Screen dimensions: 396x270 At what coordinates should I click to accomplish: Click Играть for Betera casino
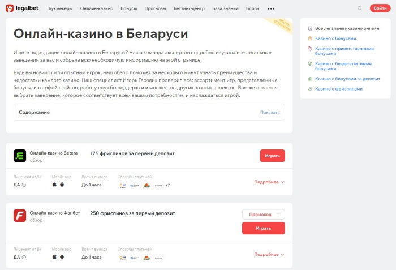click(x=272, y=156)
